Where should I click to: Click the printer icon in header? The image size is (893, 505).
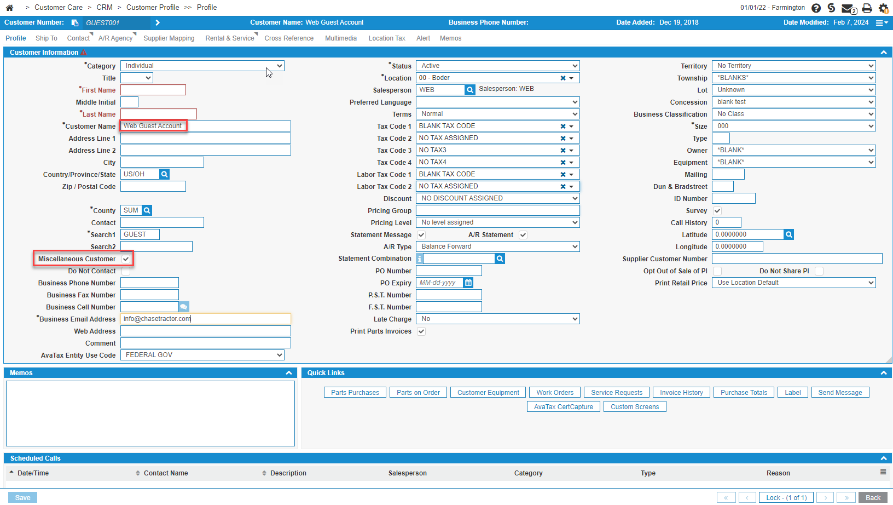(x=867, y=8)
